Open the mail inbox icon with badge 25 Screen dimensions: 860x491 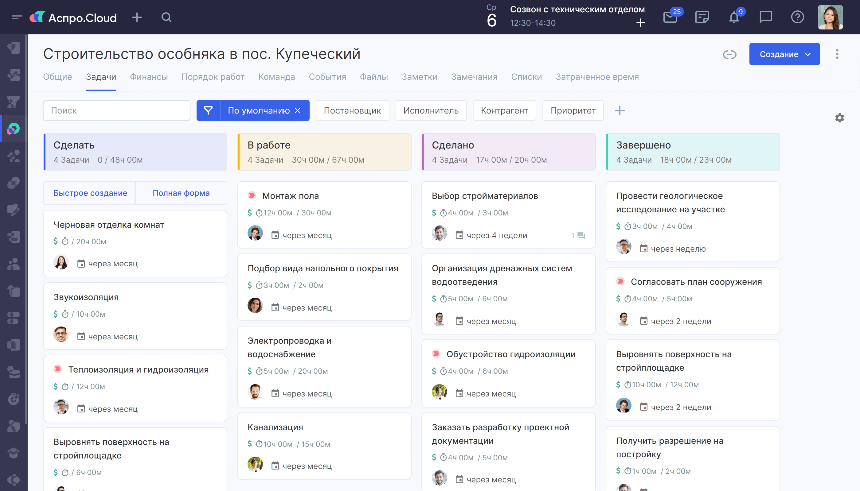(670, 17)
